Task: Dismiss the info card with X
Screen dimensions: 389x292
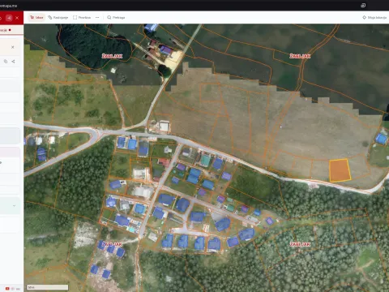Action: pyautogui.click(x=13, y=47)
